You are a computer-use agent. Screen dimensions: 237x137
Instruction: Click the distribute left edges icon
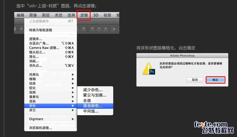113,29
